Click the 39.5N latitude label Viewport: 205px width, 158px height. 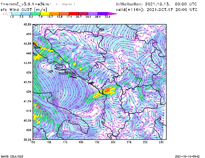pos(27,140)
